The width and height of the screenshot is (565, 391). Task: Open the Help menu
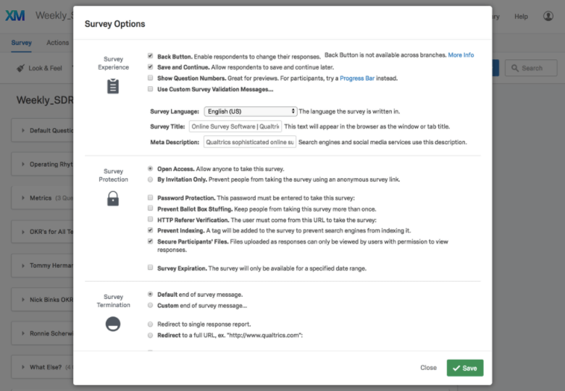pos(521,17)
